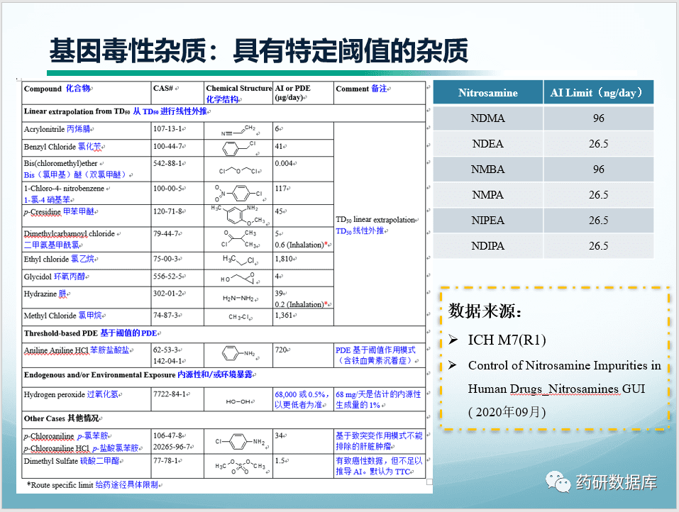Select the Acrylonitrile 丙烯腈 compound cell
Screen dimensions: 679x512
click(x=86, y=130)
